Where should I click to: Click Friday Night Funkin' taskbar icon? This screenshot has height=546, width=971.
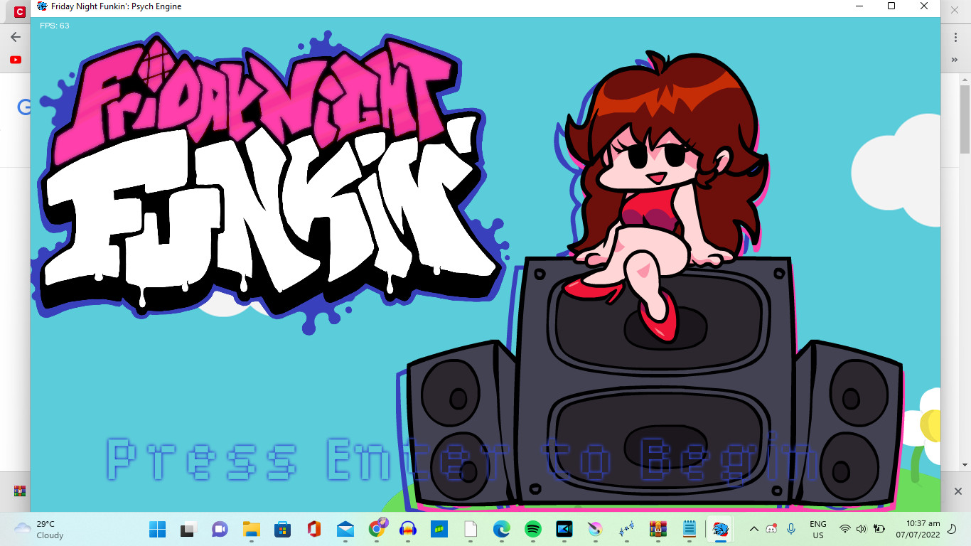(721, 529)
